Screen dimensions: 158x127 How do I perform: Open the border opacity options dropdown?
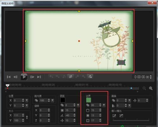104,105
